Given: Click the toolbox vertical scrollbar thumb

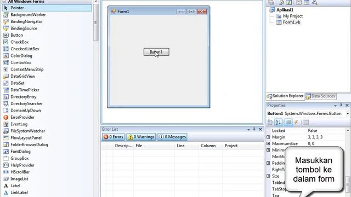Looking at the screenshot, I should 95,22.
